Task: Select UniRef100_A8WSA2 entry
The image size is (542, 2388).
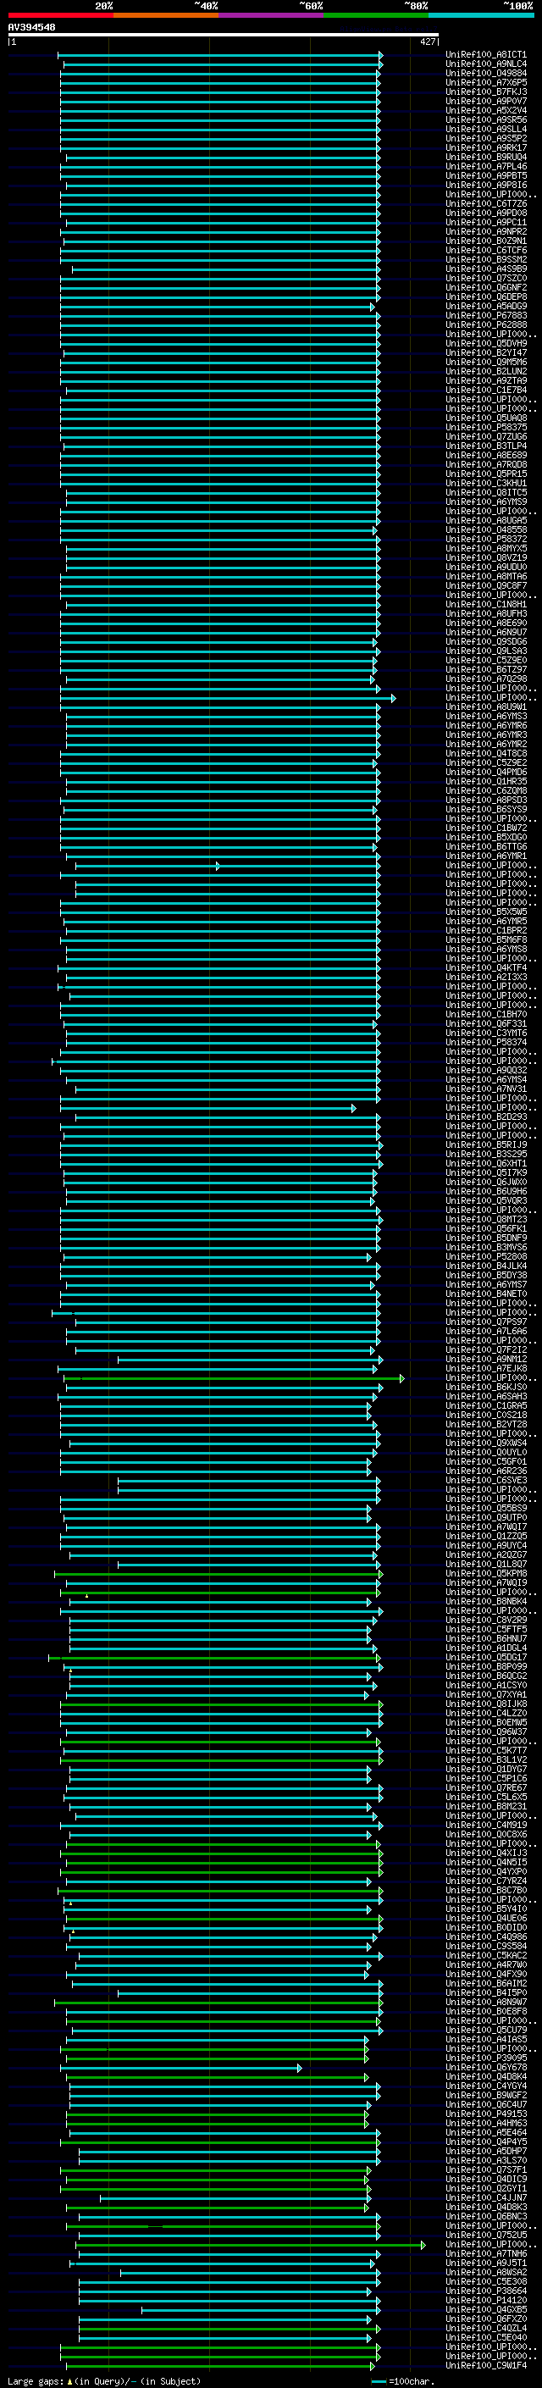Action: (486, 2272)
